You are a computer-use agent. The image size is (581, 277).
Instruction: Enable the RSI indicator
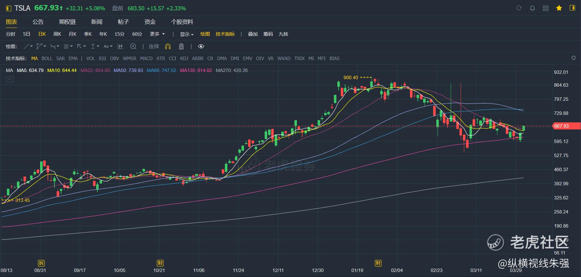pyautogui.click(x=102, y=58)
